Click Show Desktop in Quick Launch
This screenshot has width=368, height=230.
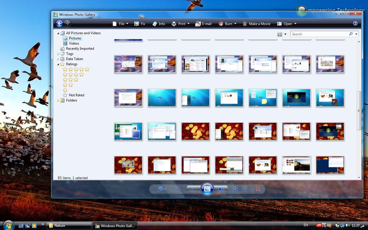[21, 226]
